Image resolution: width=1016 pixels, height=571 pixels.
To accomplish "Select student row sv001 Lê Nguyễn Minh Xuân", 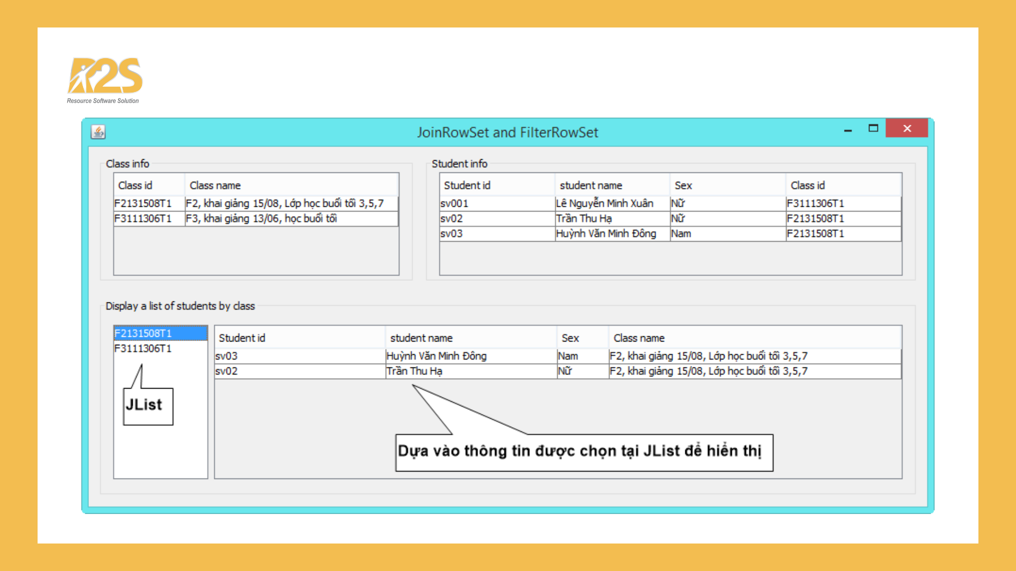I will [604, 204].
